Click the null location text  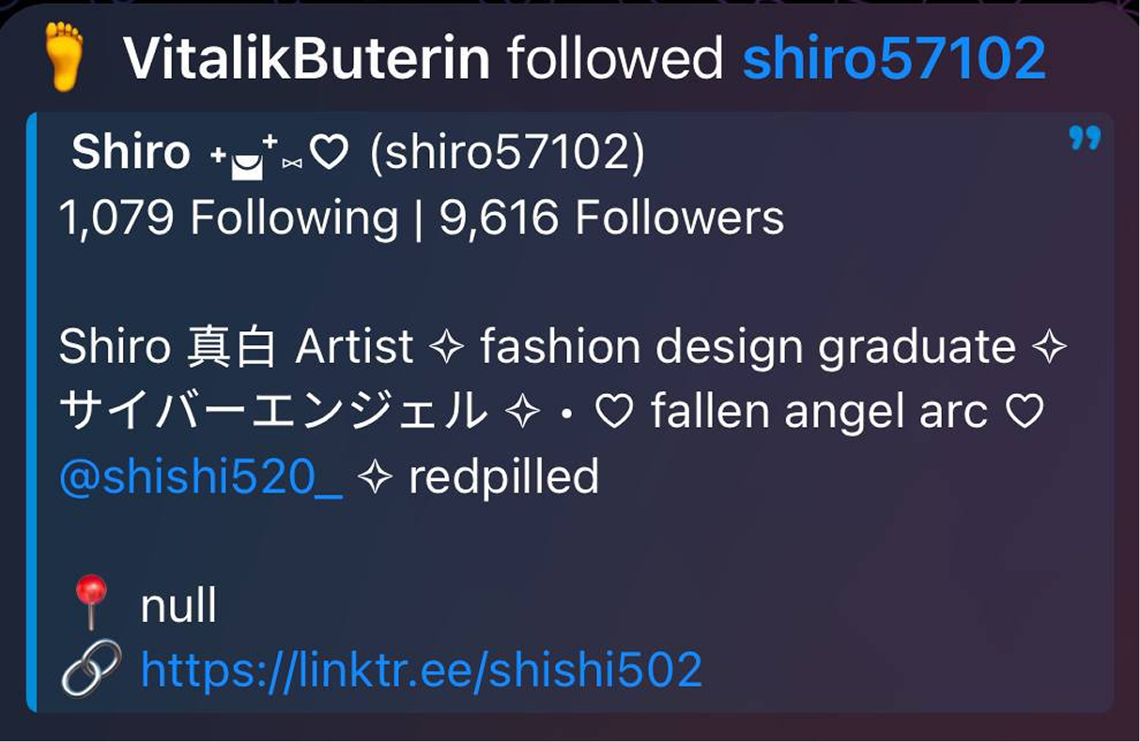pyautogui.click(x=178, y=605)
